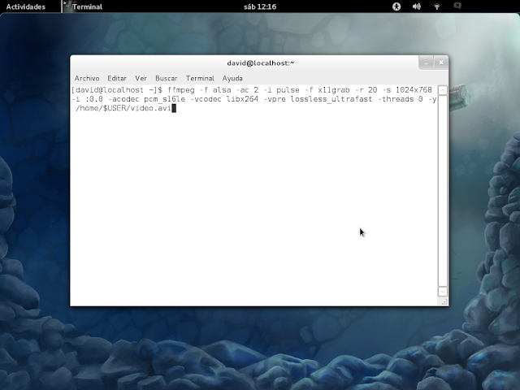Open the clock showing sáb 12:16
Viewport: 520px width, 390px height.
click(x=260, y=6)
